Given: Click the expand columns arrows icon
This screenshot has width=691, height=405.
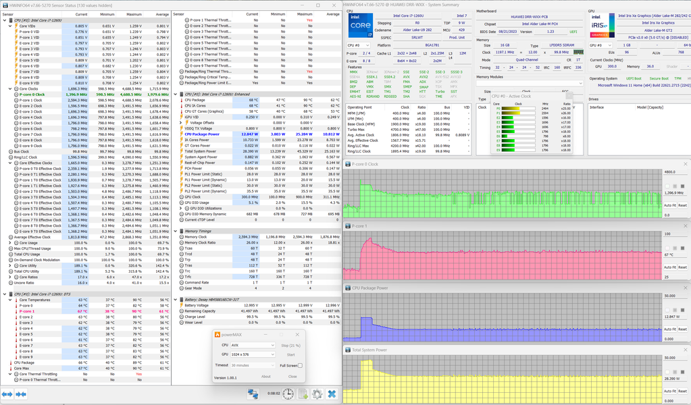Looking at the screenshot, I should tap(7, 394).
